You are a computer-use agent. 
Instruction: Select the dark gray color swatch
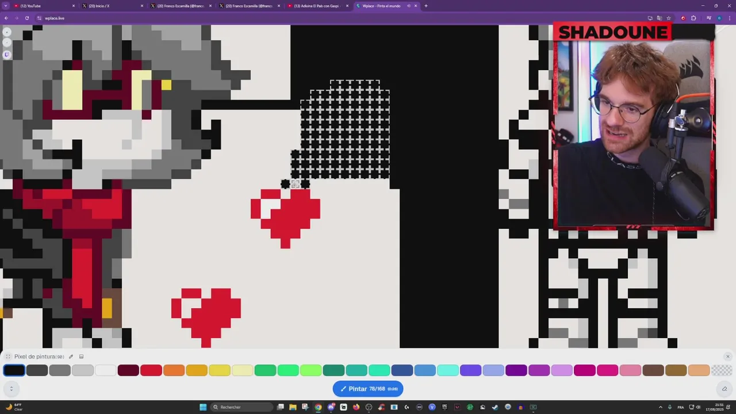tap(37, 370)
